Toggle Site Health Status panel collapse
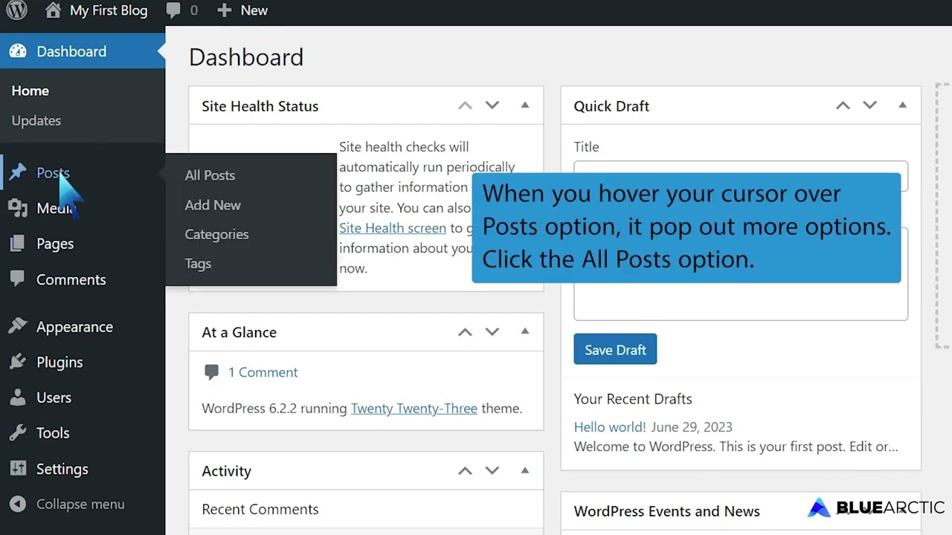Image resolution: width=952 pixels, height=535 pixels. [x=525, y=106]
